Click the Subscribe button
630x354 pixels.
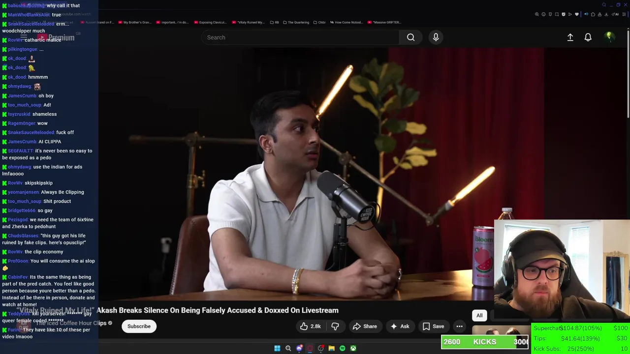[x=139, y=326]
